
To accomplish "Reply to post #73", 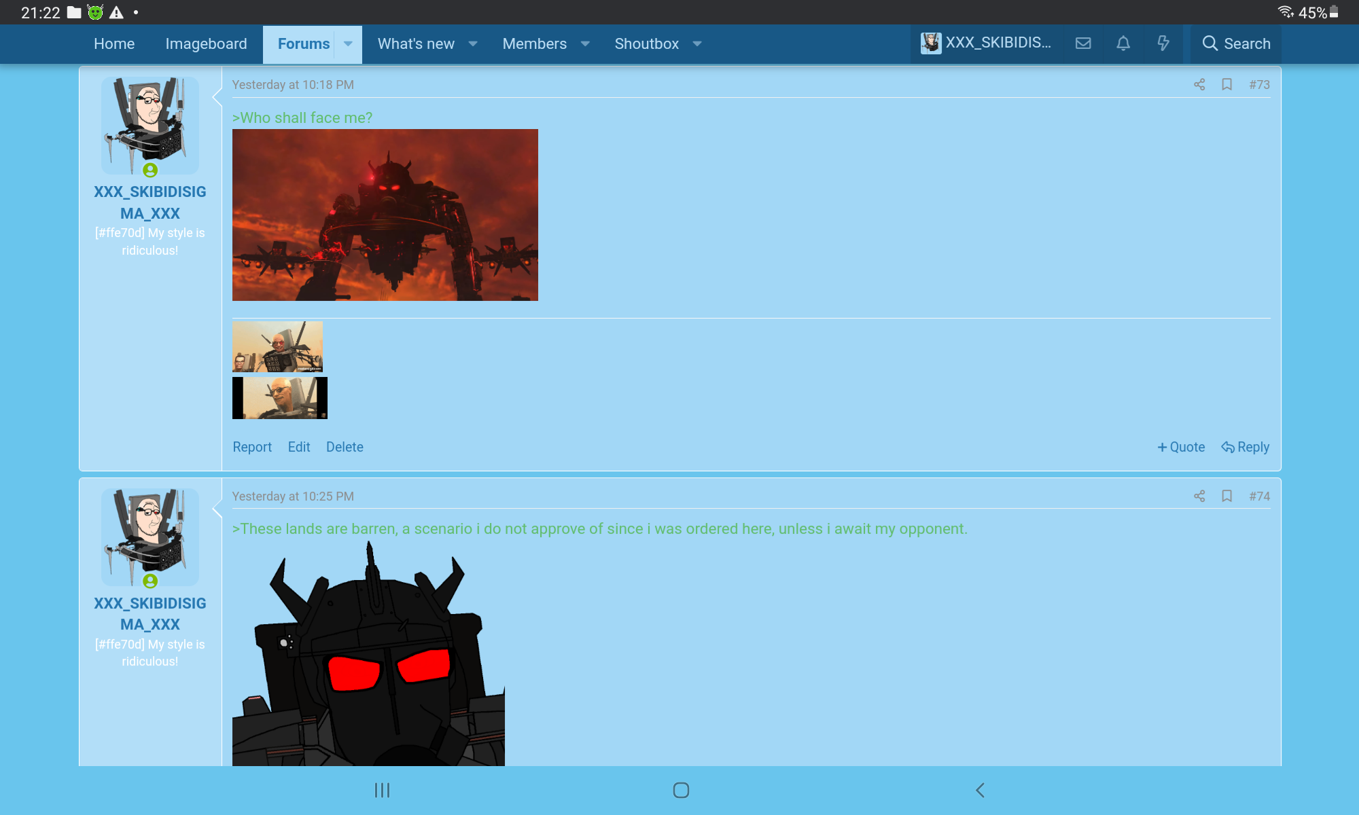I will tap(1245, 447).
